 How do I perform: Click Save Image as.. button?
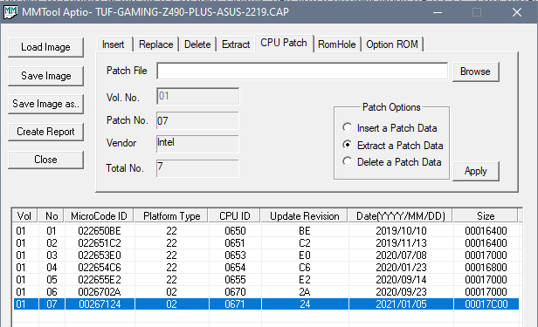pyautogui.click(x=45, y=104)
